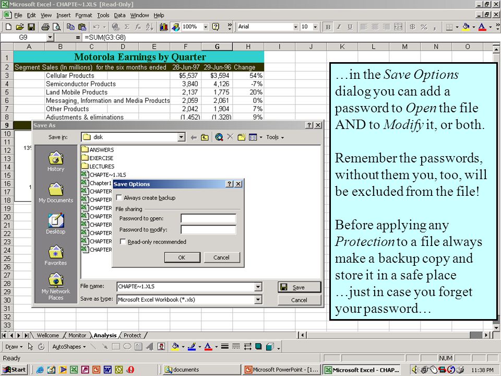The height and width of the screenshot is (376, 501).
Task: Click the Fill Color bucket in Formatting toolbar
Action: pyautogui.click(x=466, y=27)
